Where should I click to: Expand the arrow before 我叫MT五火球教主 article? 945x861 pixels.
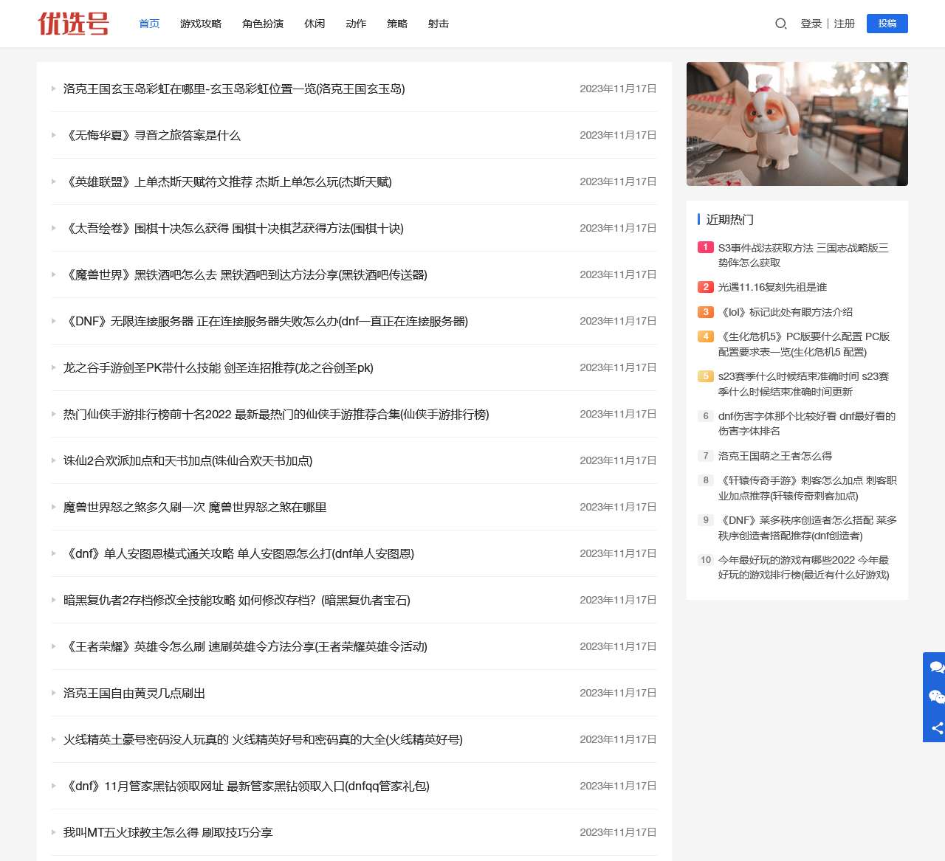pyautogui.click(x=53, y=832)
